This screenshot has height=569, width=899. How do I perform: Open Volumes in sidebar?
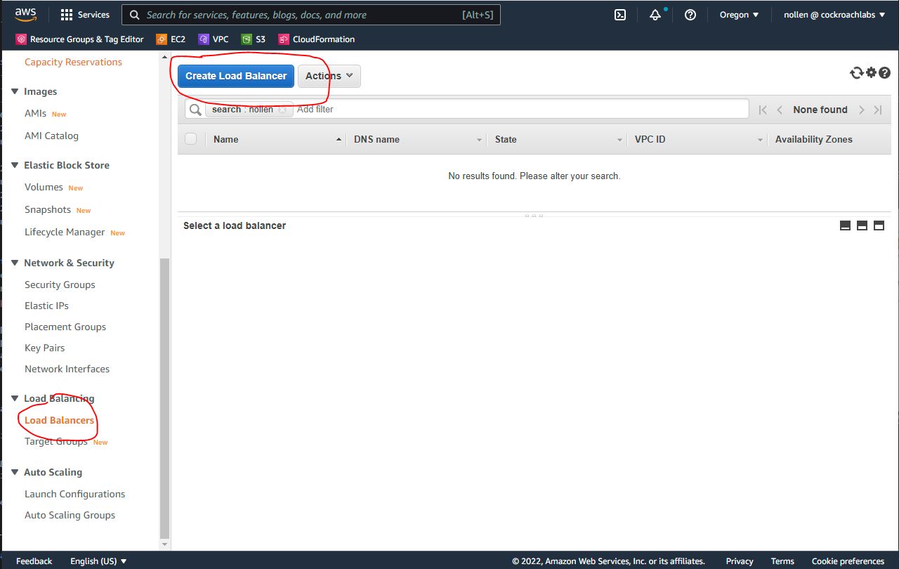tap(44, 187)
